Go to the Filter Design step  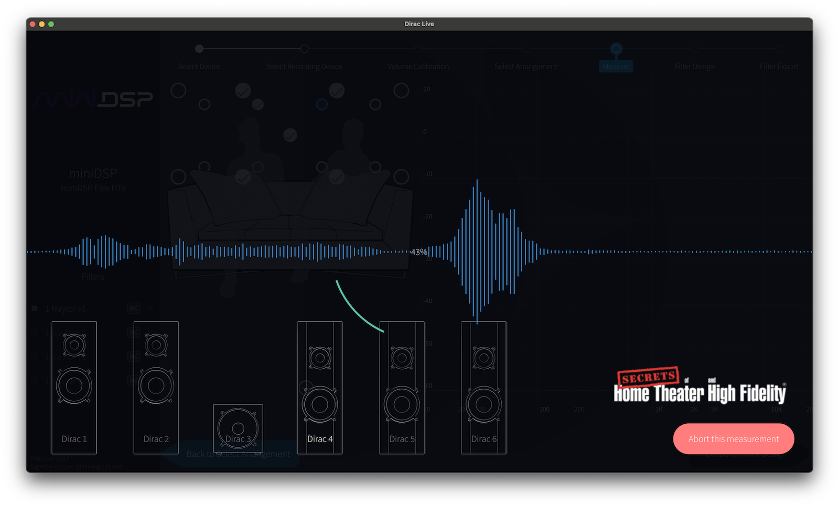(694, 67)
